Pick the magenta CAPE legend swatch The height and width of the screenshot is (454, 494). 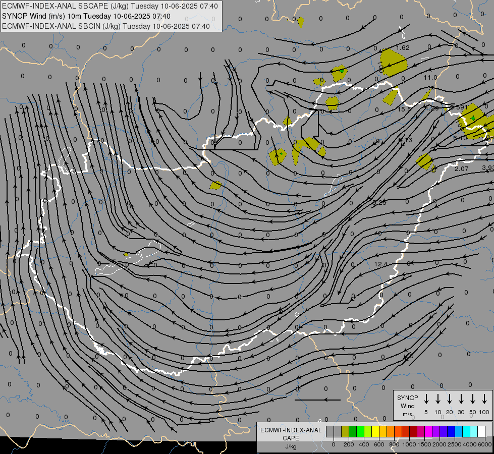click(428, 431)
